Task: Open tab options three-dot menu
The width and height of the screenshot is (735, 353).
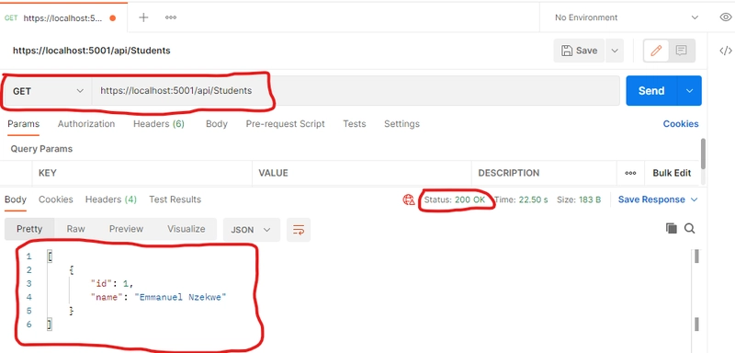Action: (171, 17)
